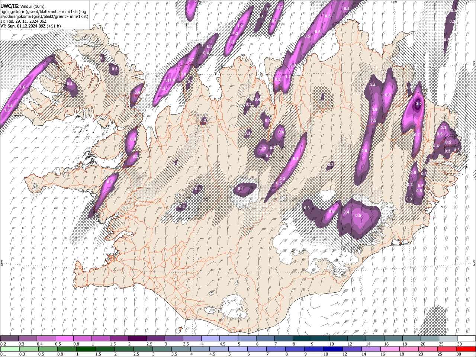Click the dark mauve 0.2–0.3 snow swatch
Image resolution: width=476 pixels, height=357 pixels.
pos(9,338)
